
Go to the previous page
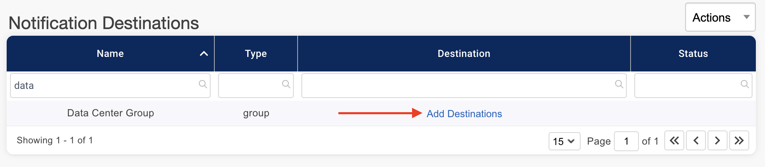[696, 141]
